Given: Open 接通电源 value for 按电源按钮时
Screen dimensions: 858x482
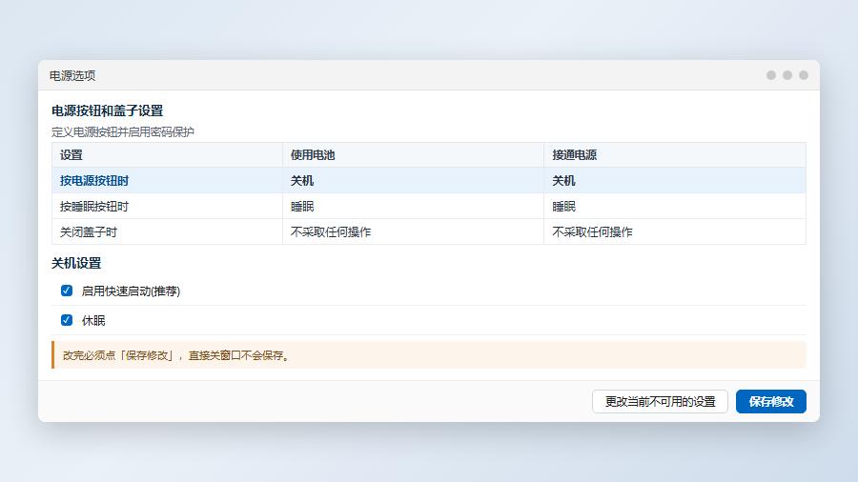Looking at the screenshot, I should tap(563, 180).
